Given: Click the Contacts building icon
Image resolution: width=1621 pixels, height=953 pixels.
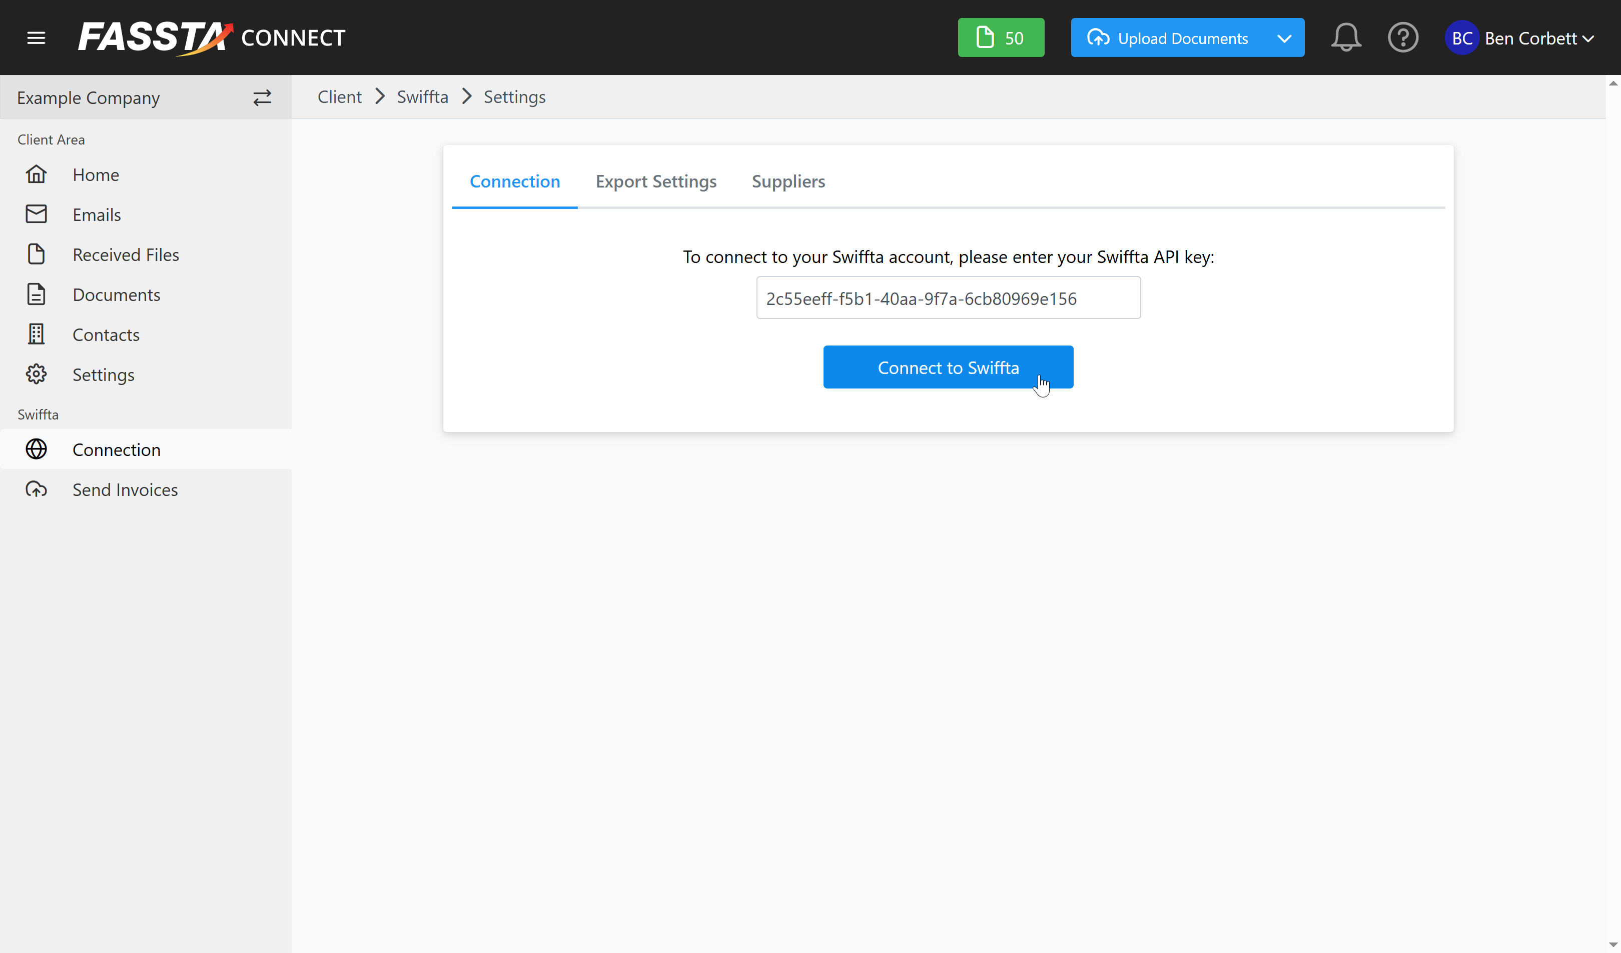Looking at the screenshot, I should coord(36,334).
